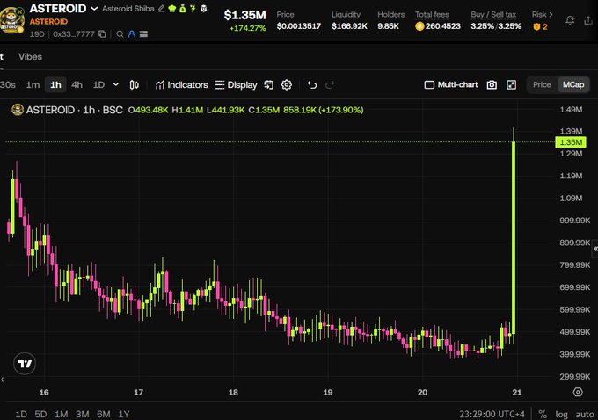Redo the chart action

point(330,84)
